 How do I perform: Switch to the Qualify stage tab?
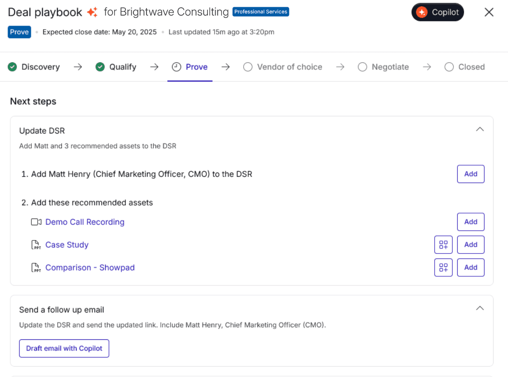(x=122, y=67)
